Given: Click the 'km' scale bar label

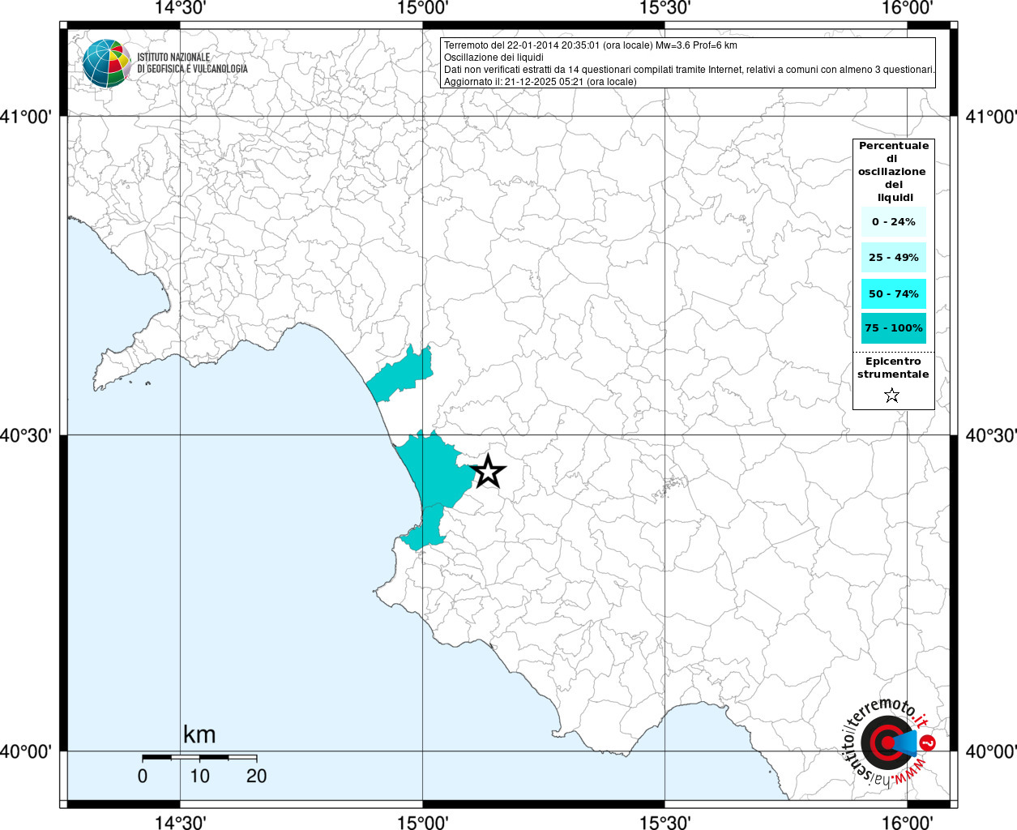Looking at the screenshot, I should point(199,735).
